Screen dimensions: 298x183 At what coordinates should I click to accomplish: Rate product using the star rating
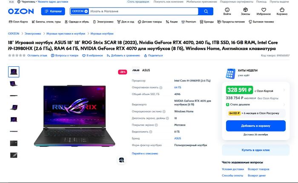[x=17, y=55]
